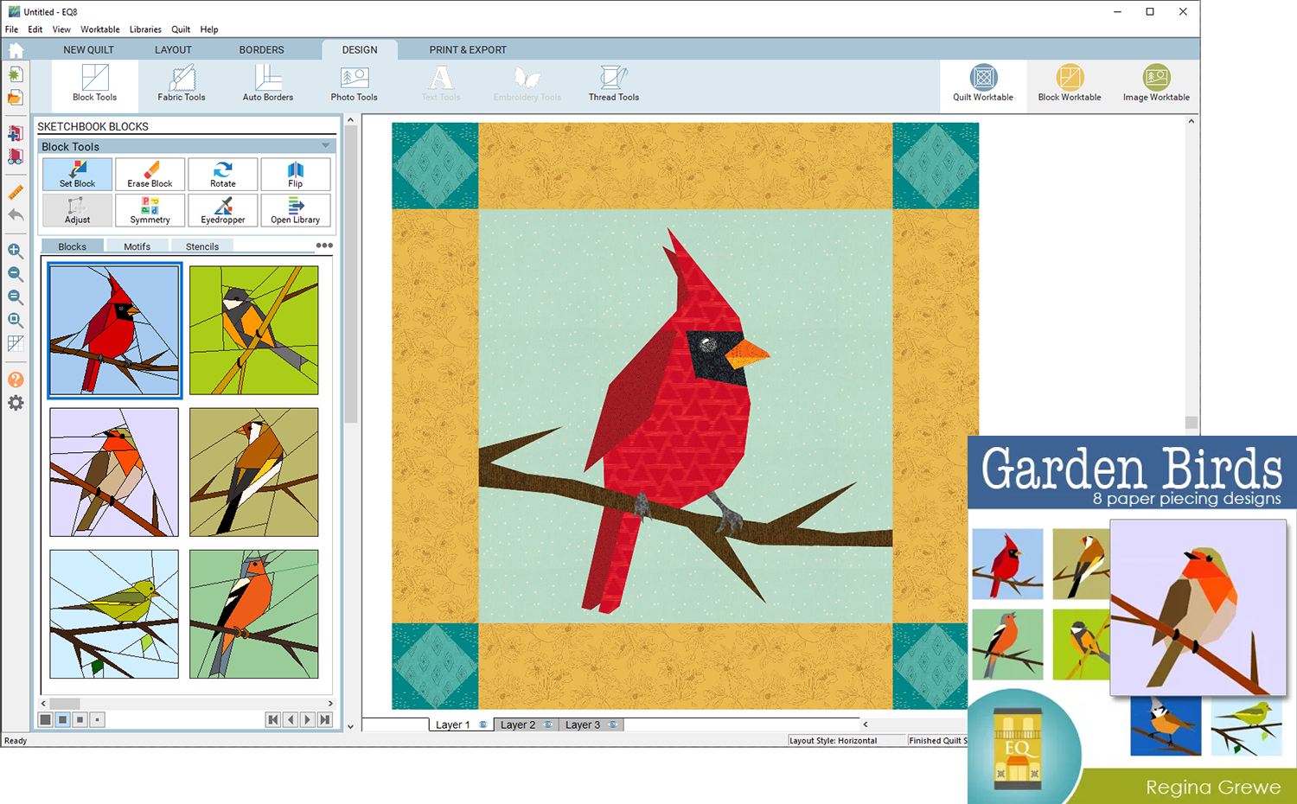The image size is (1297, 804).
Task: Open a project via the folder icon
Action: 16,98
